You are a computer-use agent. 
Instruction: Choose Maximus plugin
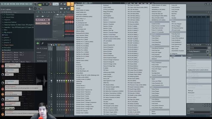(154, 71)
